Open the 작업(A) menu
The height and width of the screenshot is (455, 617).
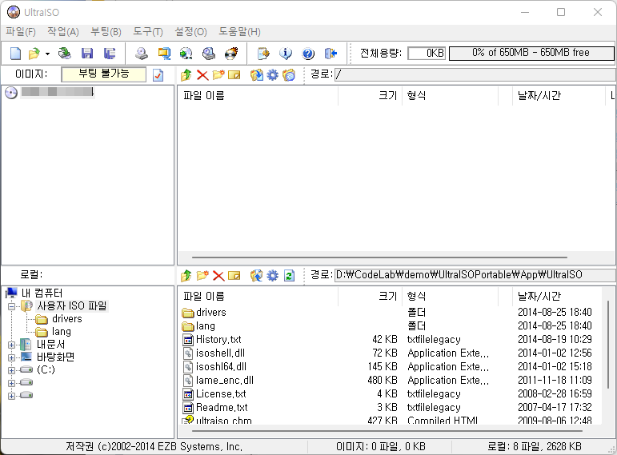(63, 32)
